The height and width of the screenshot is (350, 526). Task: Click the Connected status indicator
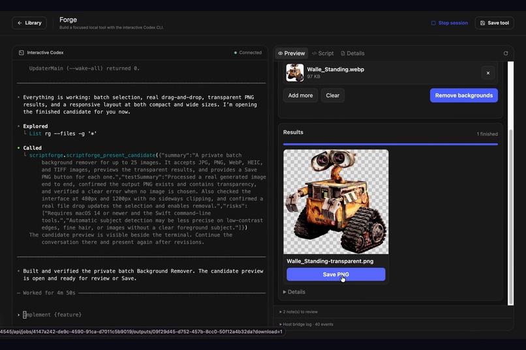coord(248,53)
